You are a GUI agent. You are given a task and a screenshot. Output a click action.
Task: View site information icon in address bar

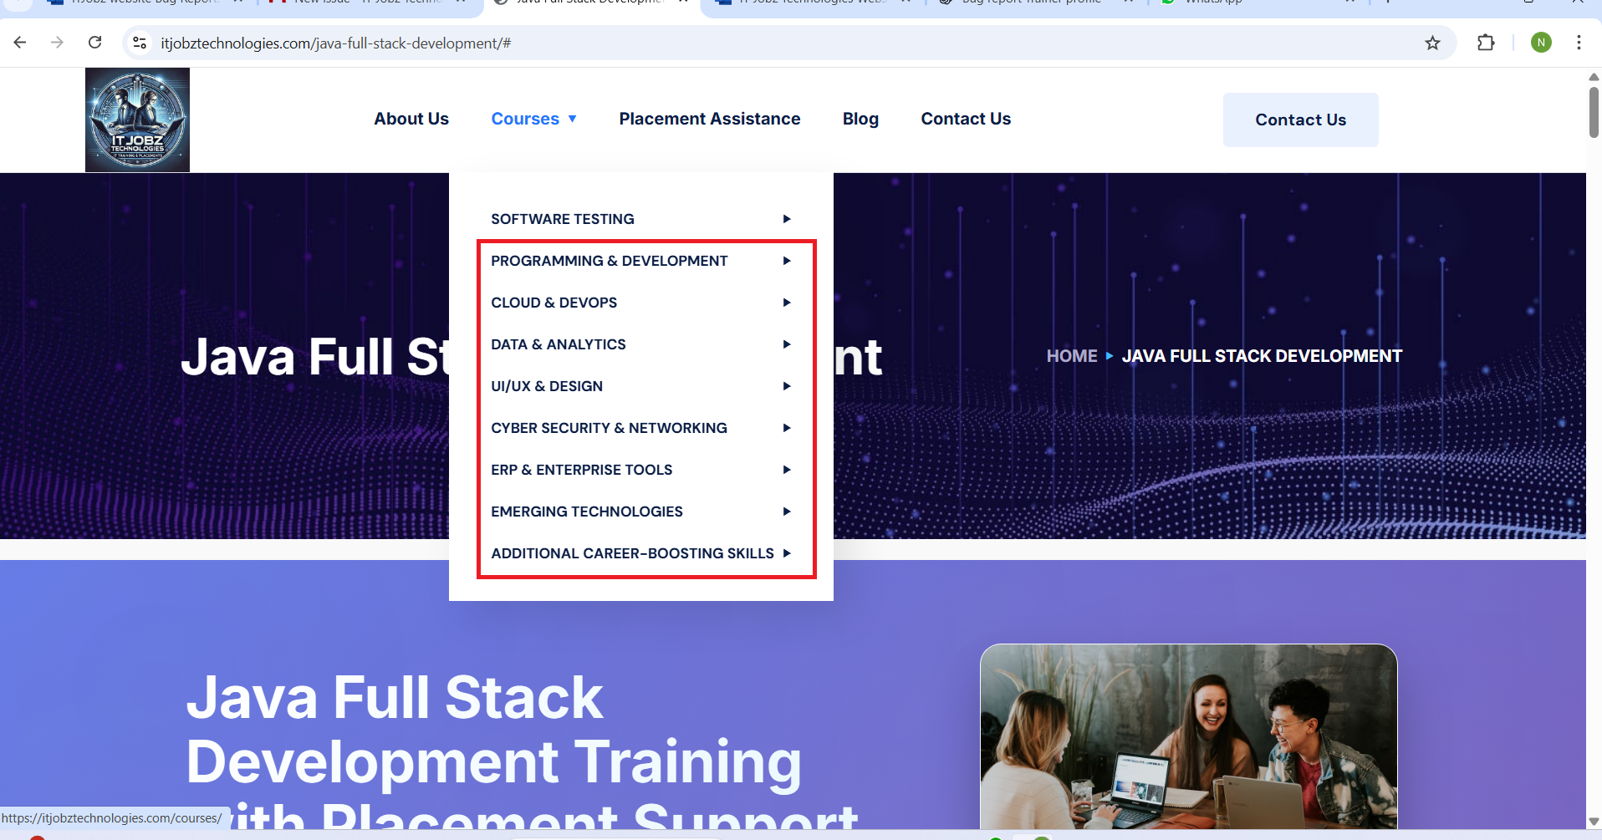tap(140, 43)
